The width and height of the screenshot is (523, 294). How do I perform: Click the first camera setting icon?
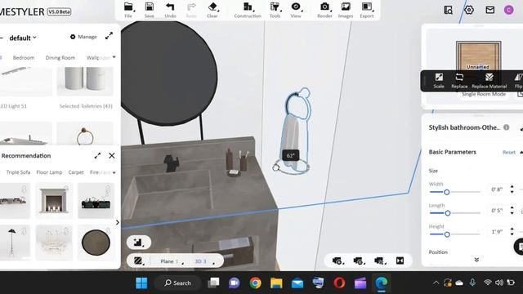point(337,261)
